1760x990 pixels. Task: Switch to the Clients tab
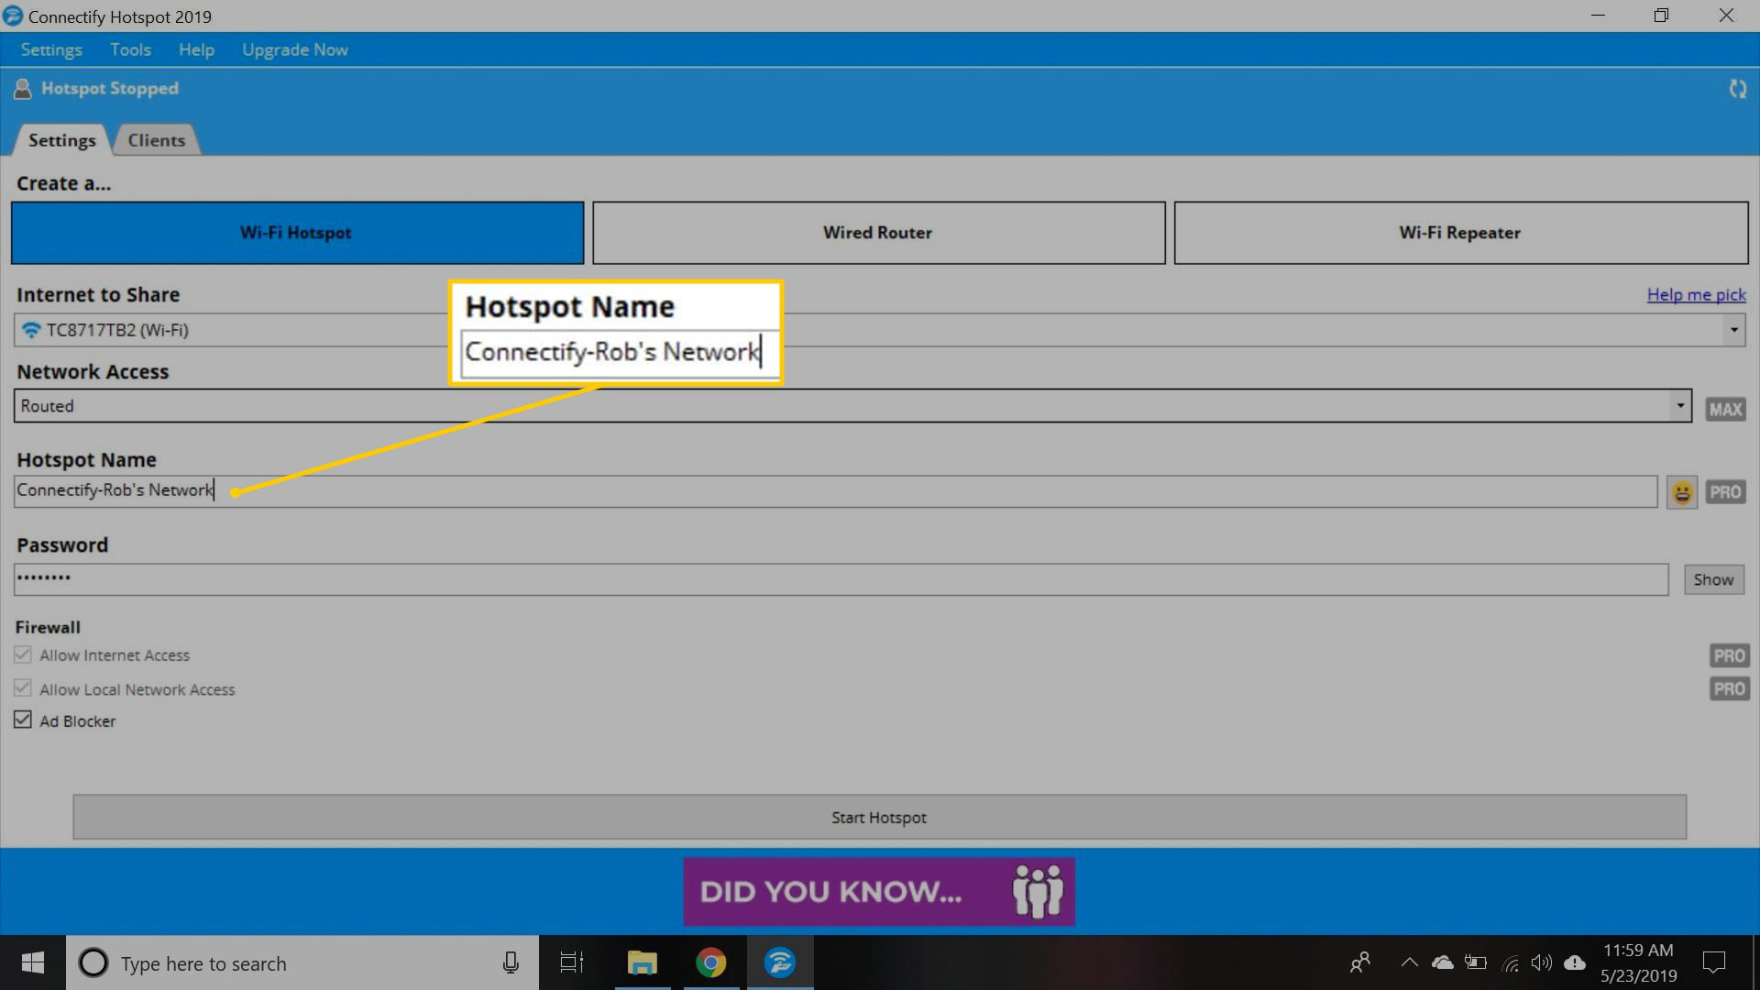(156, 140)
